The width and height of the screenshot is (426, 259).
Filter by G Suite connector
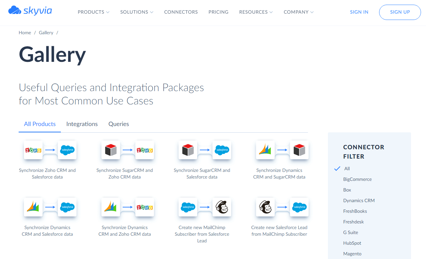click(351, 232)
